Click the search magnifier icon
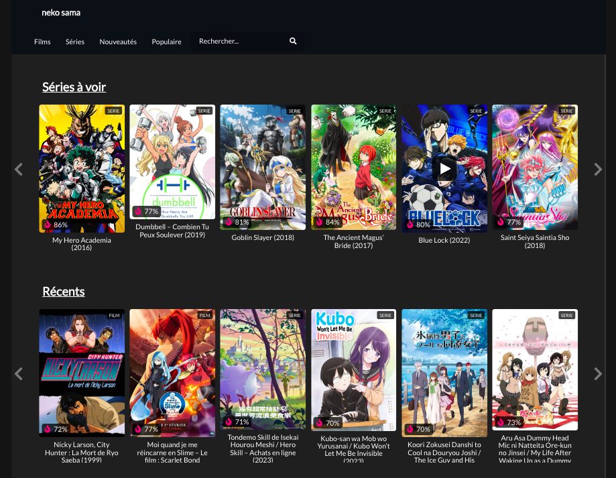Screen dimensions: 616x478 click(293, 42)
